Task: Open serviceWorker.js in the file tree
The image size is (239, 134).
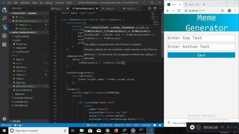Action: pos(24,90)
